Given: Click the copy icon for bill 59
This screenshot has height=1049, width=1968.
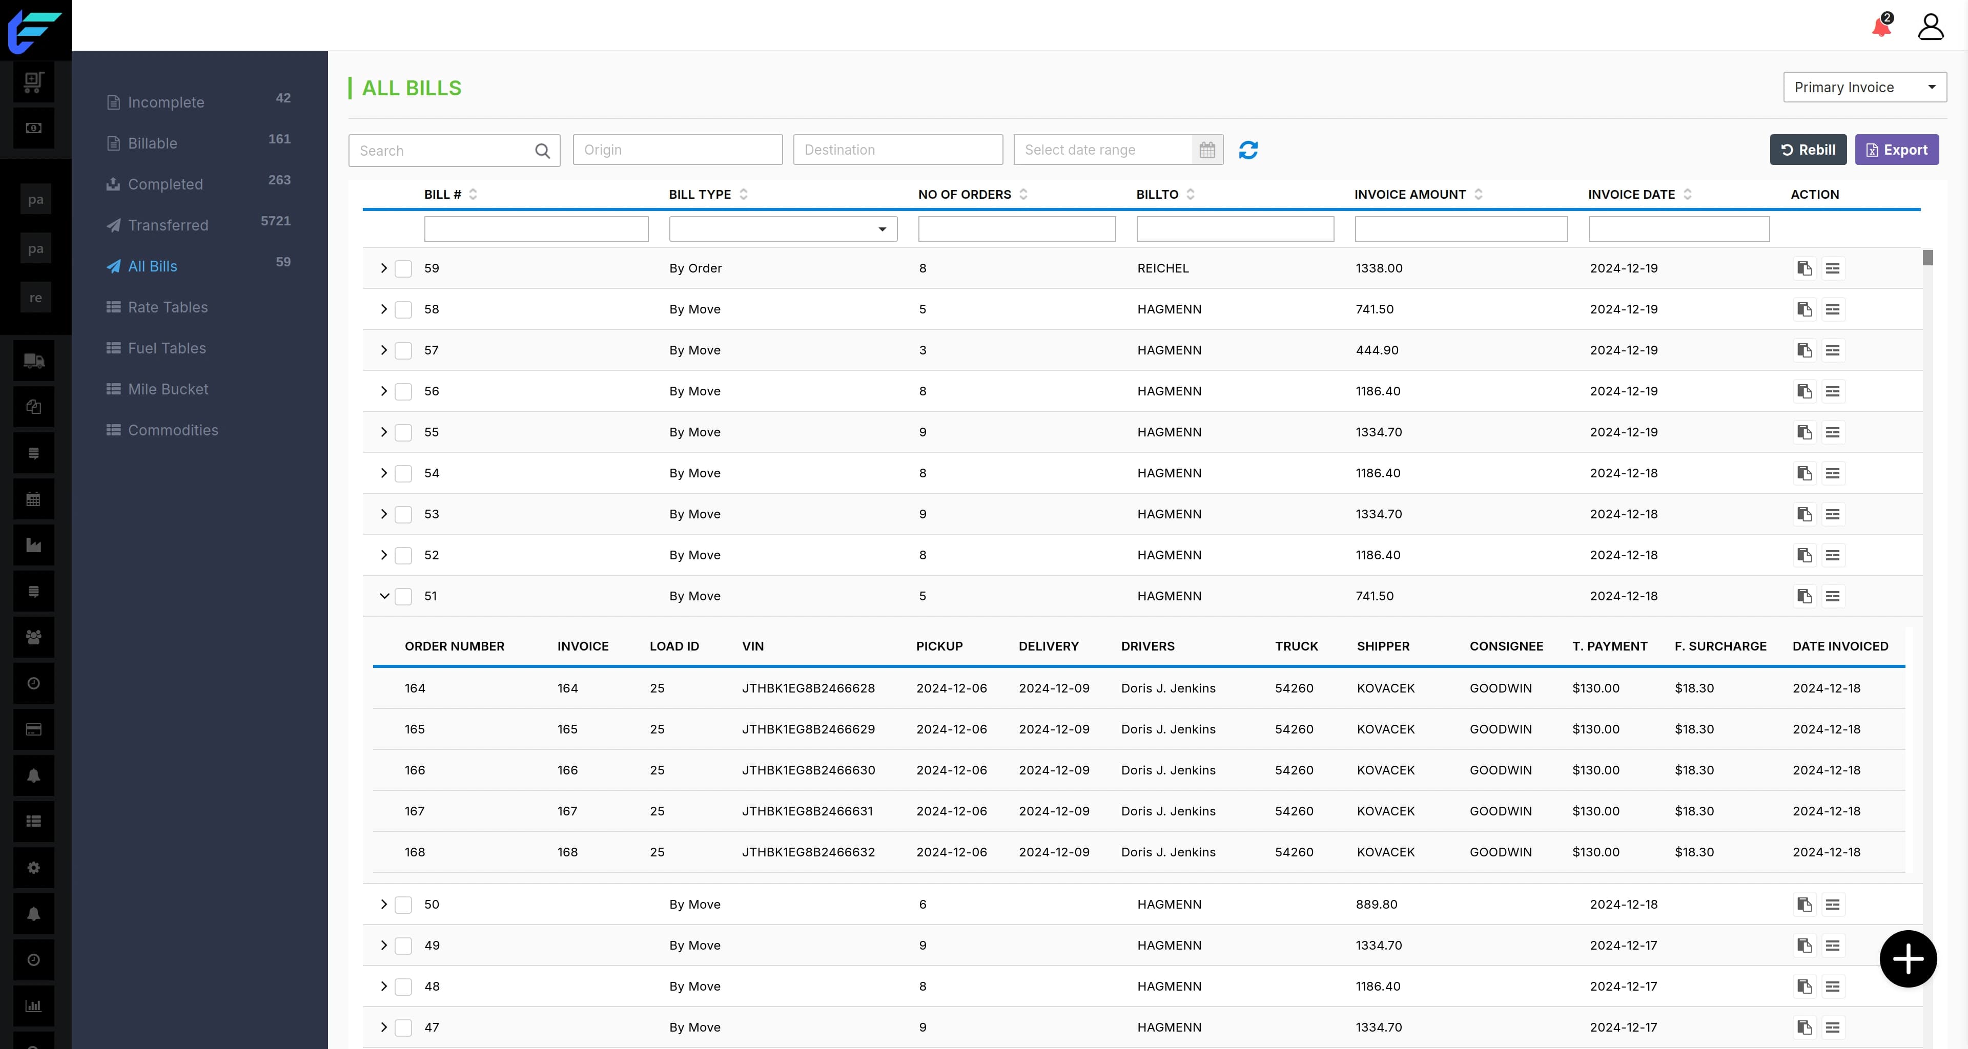Looking at the screenshot, I should click(1805, 269).
